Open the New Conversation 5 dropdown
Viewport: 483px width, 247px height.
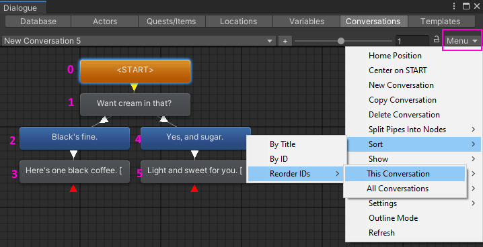click(x=139, y=41)
